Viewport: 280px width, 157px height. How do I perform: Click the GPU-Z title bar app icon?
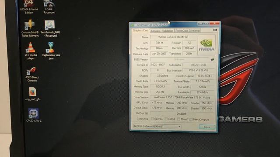tap(132, 25)
